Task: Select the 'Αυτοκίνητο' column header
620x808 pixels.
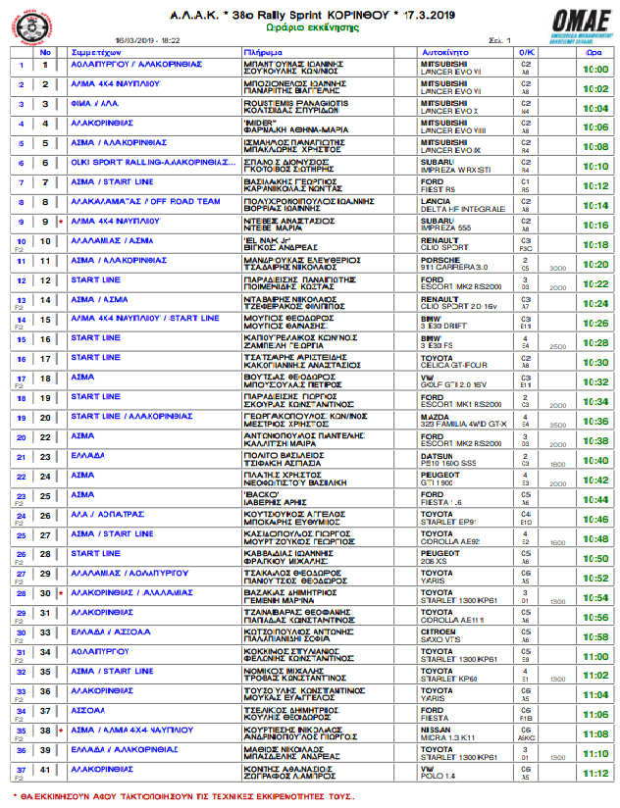Action: (445, 52)
